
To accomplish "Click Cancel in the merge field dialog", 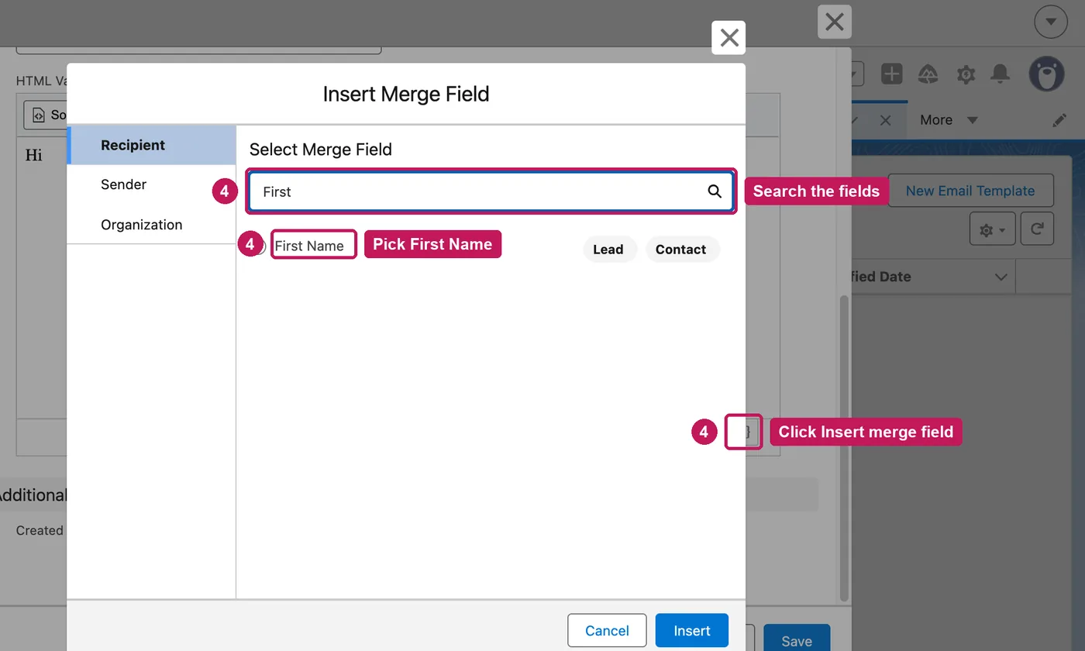I will pos(607,631).
